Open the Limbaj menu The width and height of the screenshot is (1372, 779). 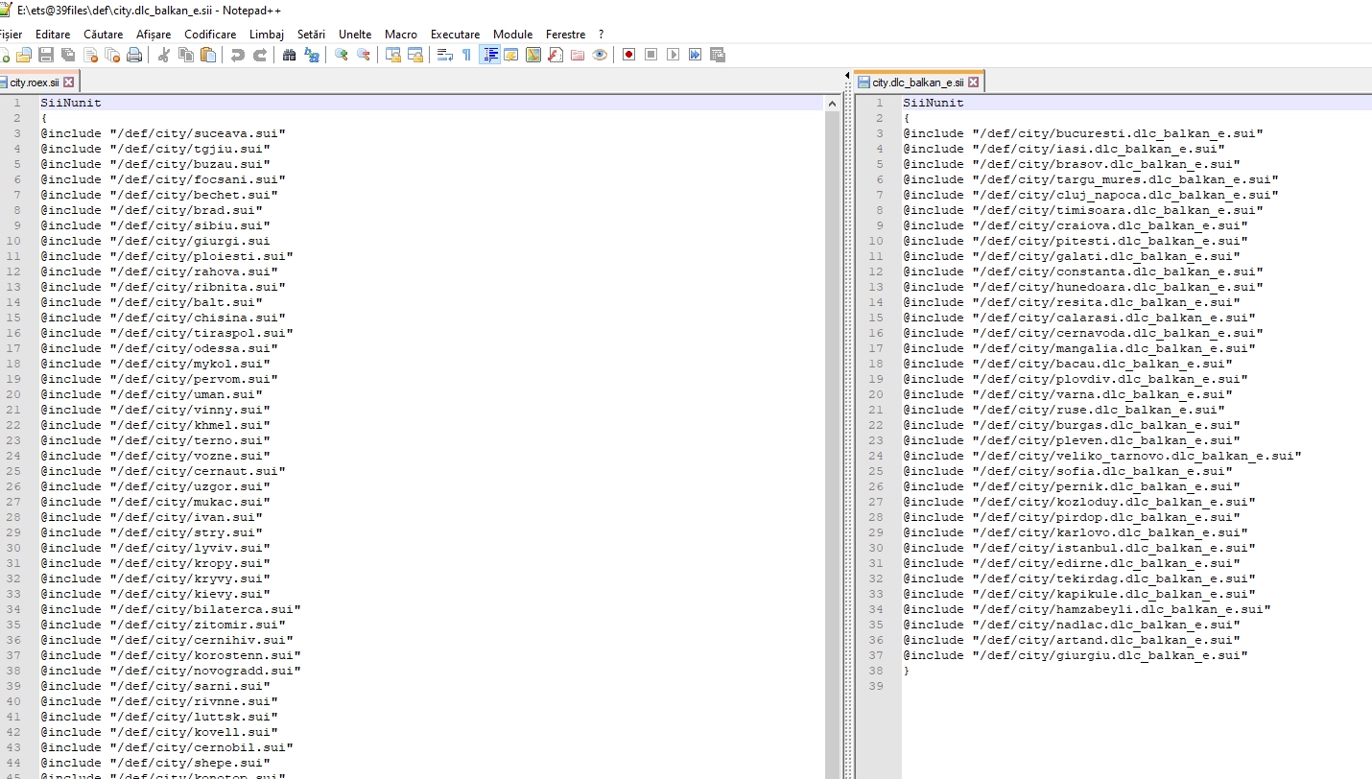point(267,35)
